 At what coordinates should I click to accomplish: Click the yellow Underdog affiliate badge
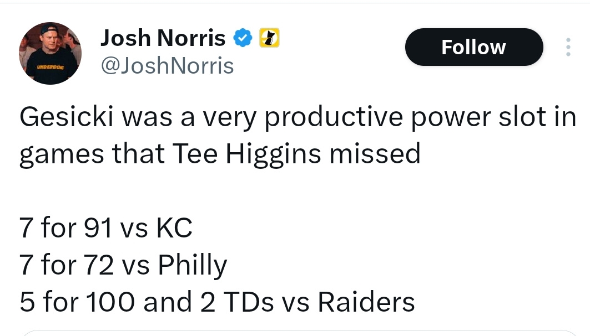(269, 38)
